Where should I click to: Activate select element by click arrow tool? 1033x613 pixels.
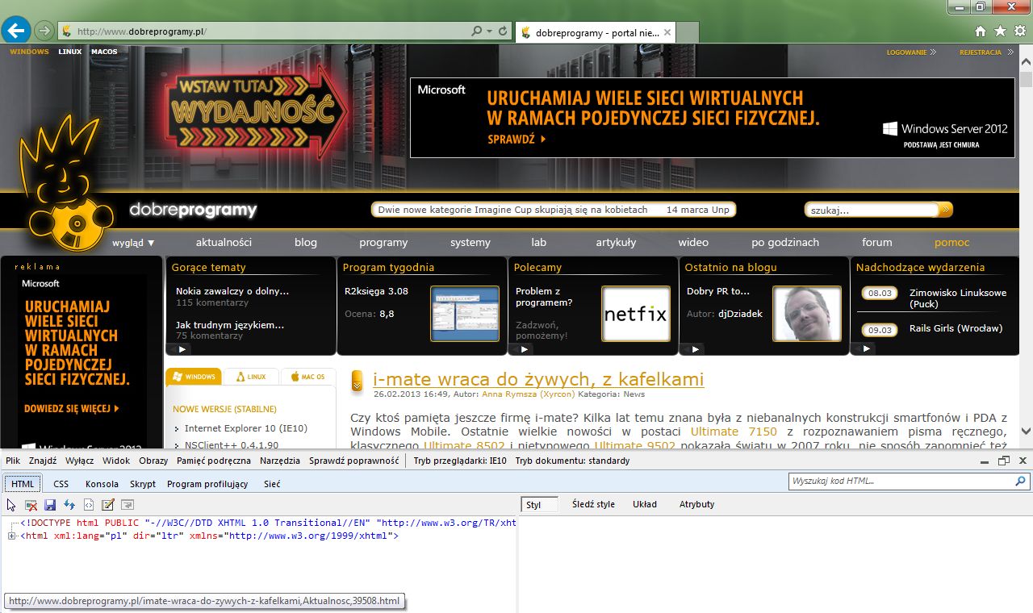coord(11,505)
